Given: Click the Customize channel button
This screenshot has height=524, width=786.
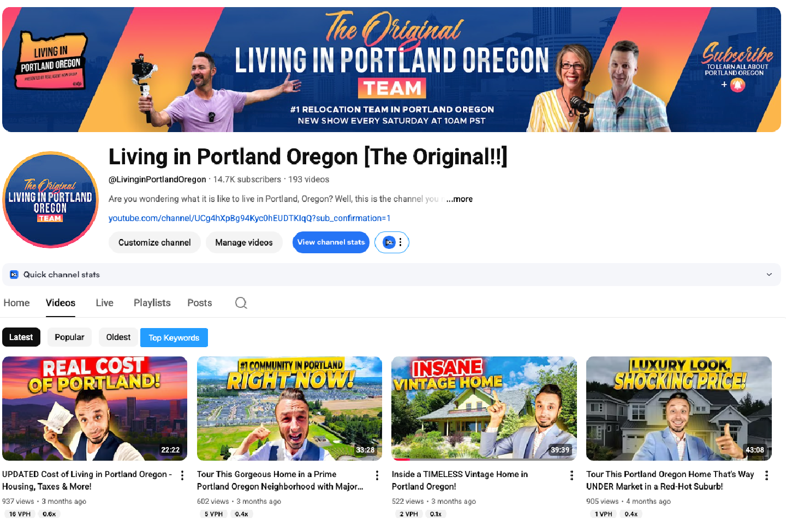Looking at the screenshot, I should [154, 242].
